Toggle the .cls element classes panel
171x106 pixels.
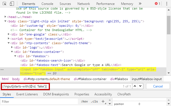tap(94, 101)
